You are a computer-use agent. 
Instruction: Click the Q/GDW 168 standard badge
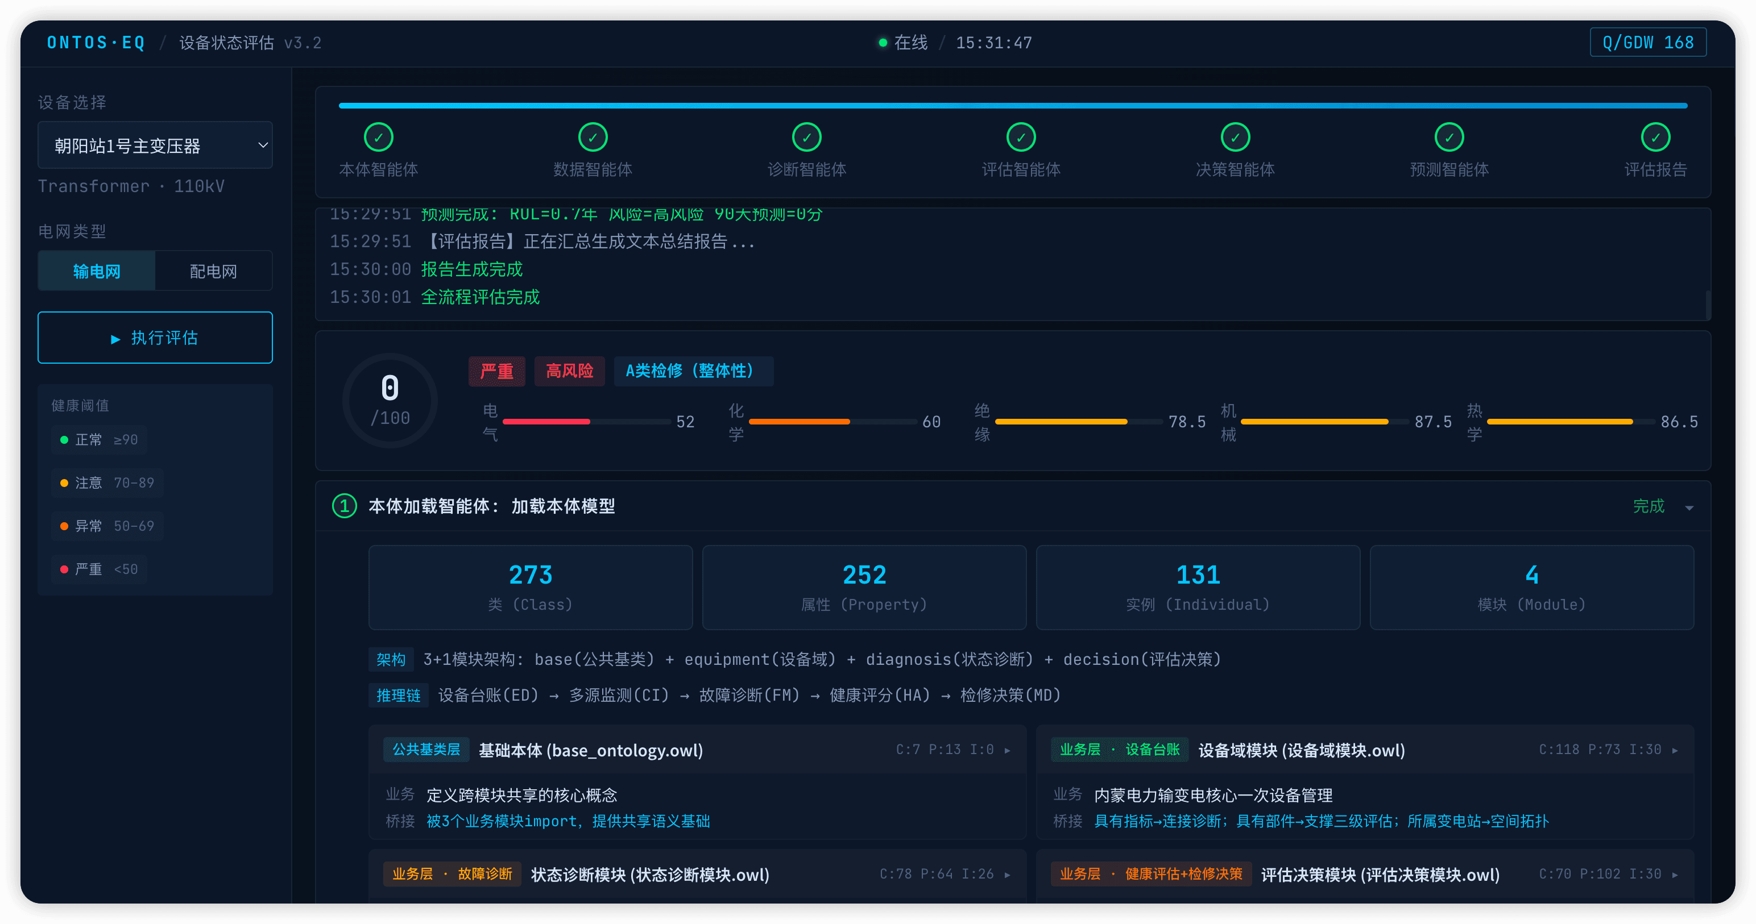pyautogui.click(x=1647, y=43)
